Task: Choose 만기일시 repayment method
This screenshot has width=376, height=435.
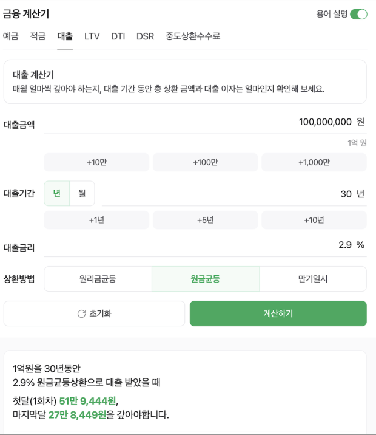Action: (x=313, y=279)
